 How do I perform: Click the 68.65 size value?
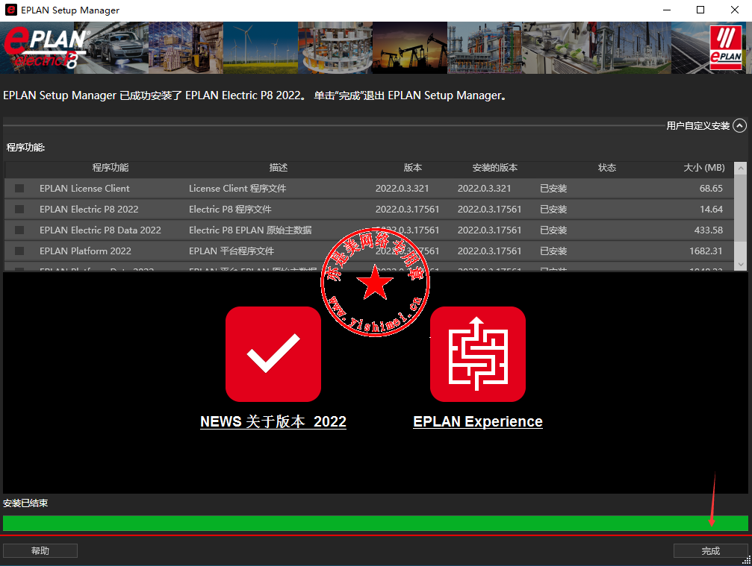pyautogui.click(x=711, y=188)
